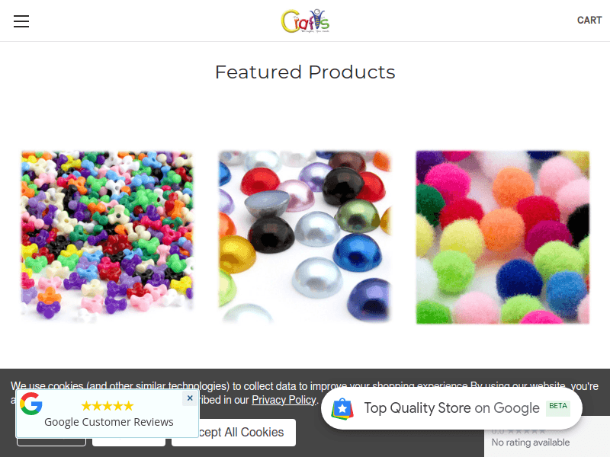This screenshot has height=457, width=610.
Task: View the pearl cabochons product image
Action: [305, 236]
